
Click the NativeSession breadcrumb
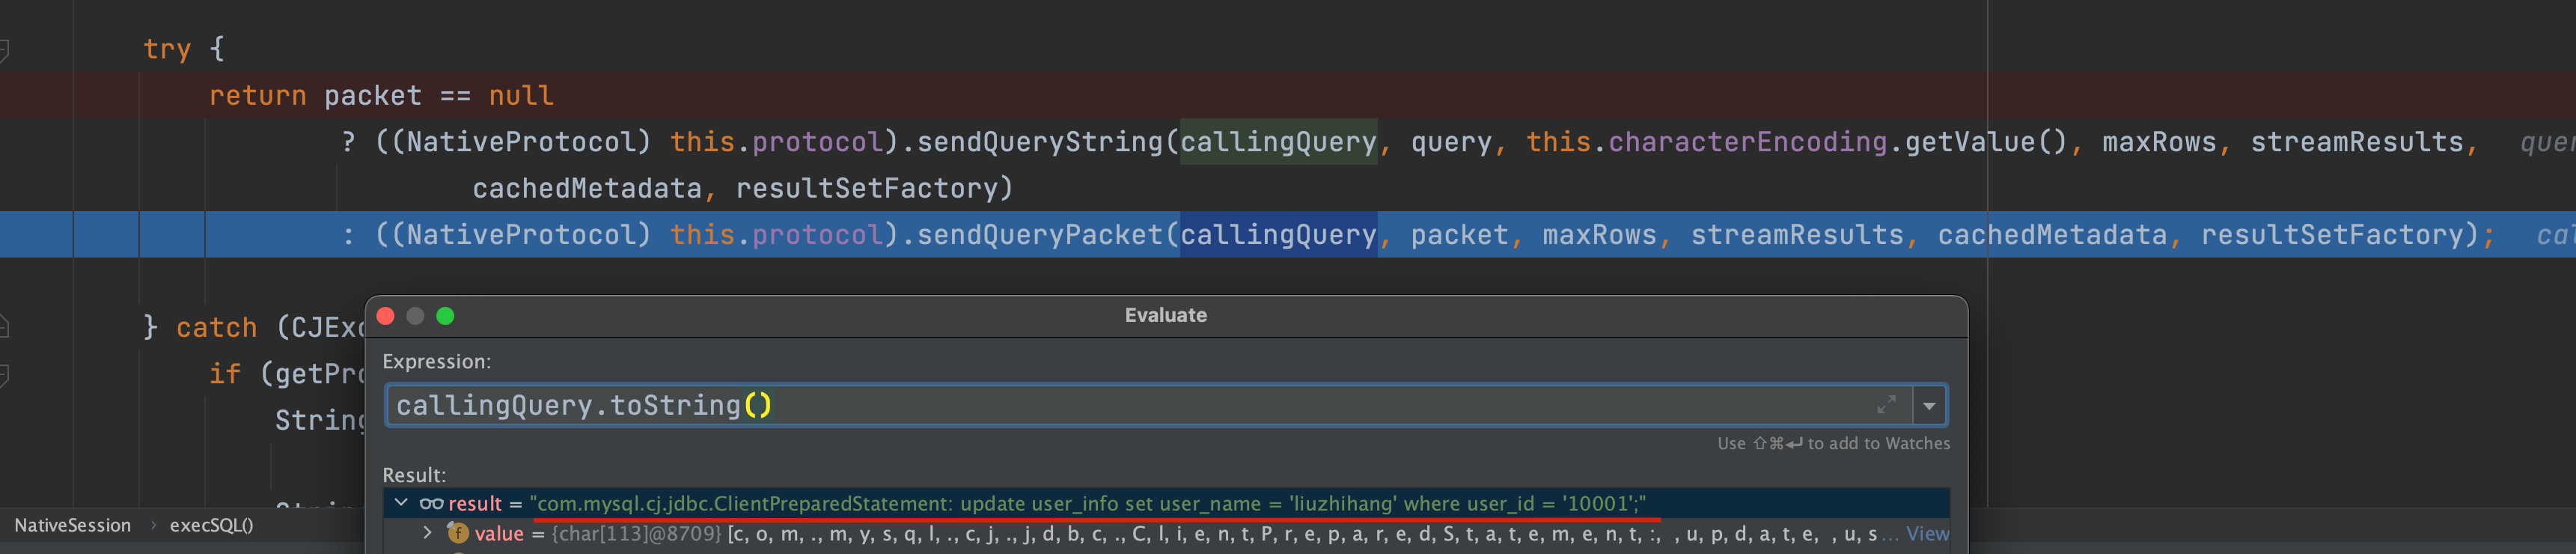pyautogui.click(x=72, y=525)
